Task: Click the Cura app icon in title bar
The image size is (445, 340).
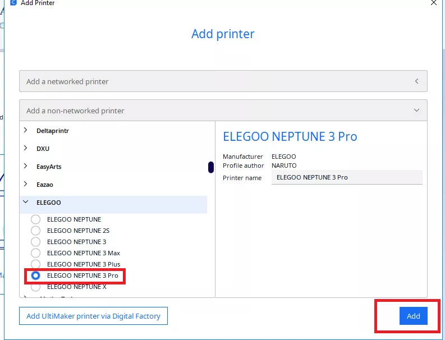Action: [x=14, y=3]
